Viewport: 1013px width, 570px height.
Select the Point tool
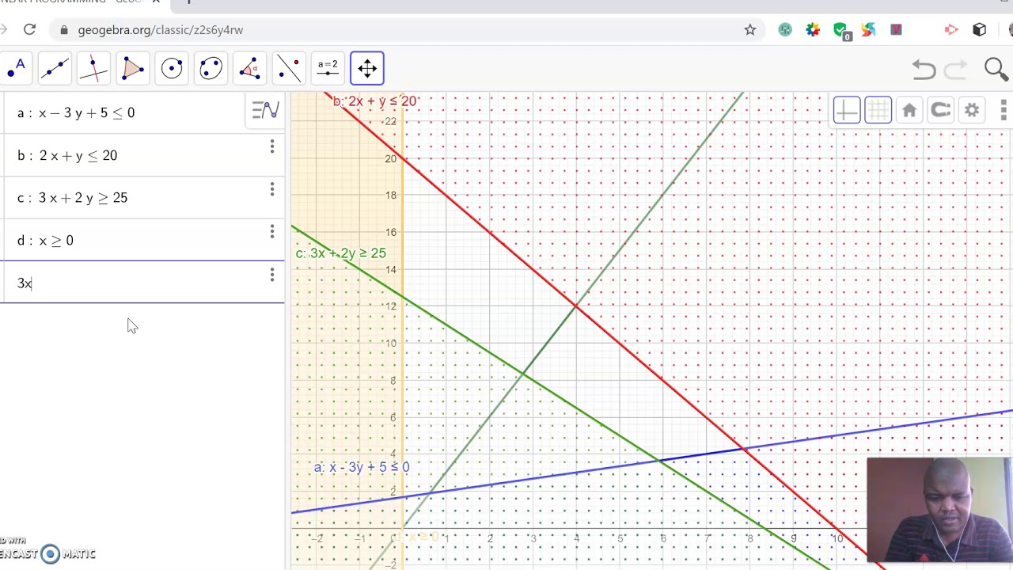(16, 69)
